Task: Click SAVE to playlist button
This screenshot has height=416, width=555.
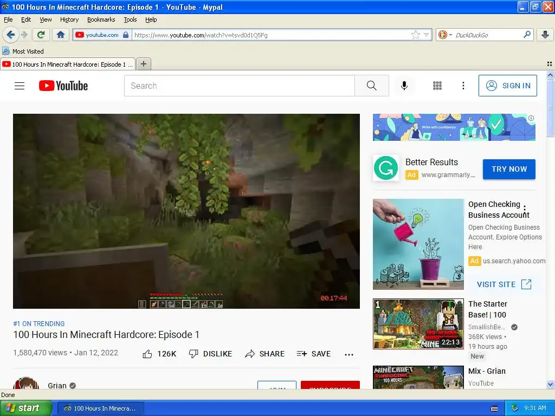Action: (314, 354)
